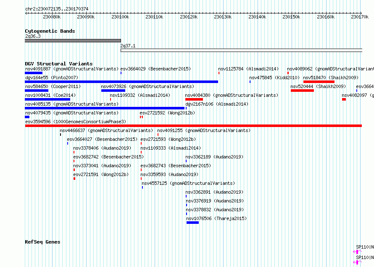Select nsv475845 (Kidd2010) label
374x267 pixels.
click(274, 78)
